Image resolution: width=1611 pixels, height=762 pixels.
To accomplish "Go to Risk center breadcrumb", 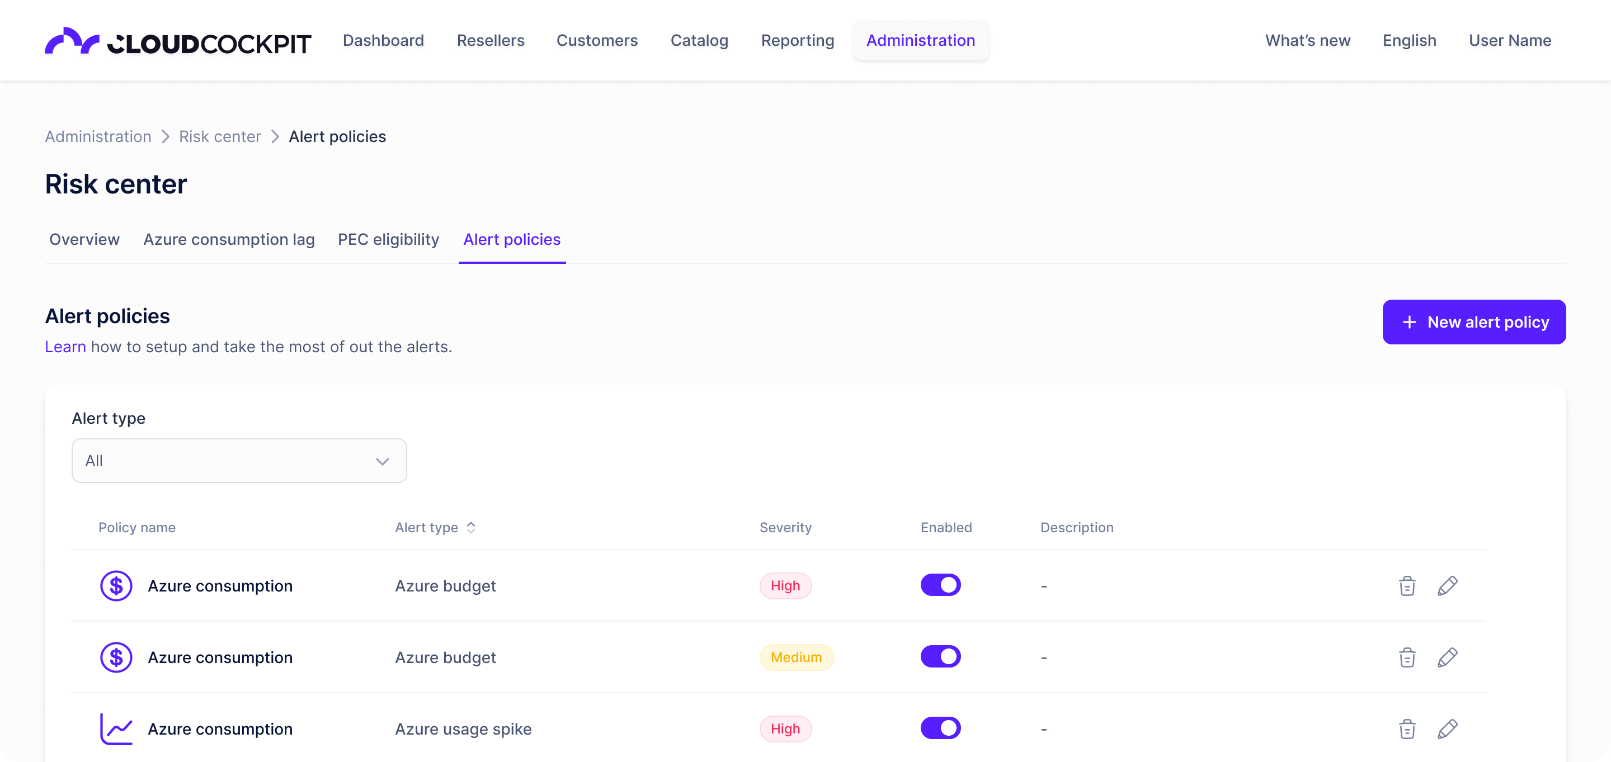I will (219, 136).
